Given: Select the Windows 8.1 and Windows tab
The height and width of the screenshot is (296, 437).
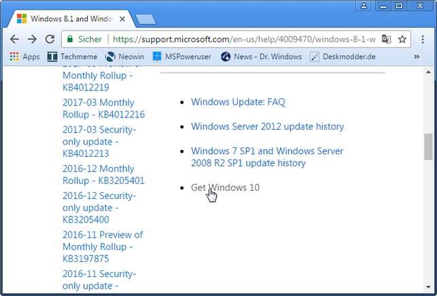Looking at the screenshot, I should [x=71, y=19].
